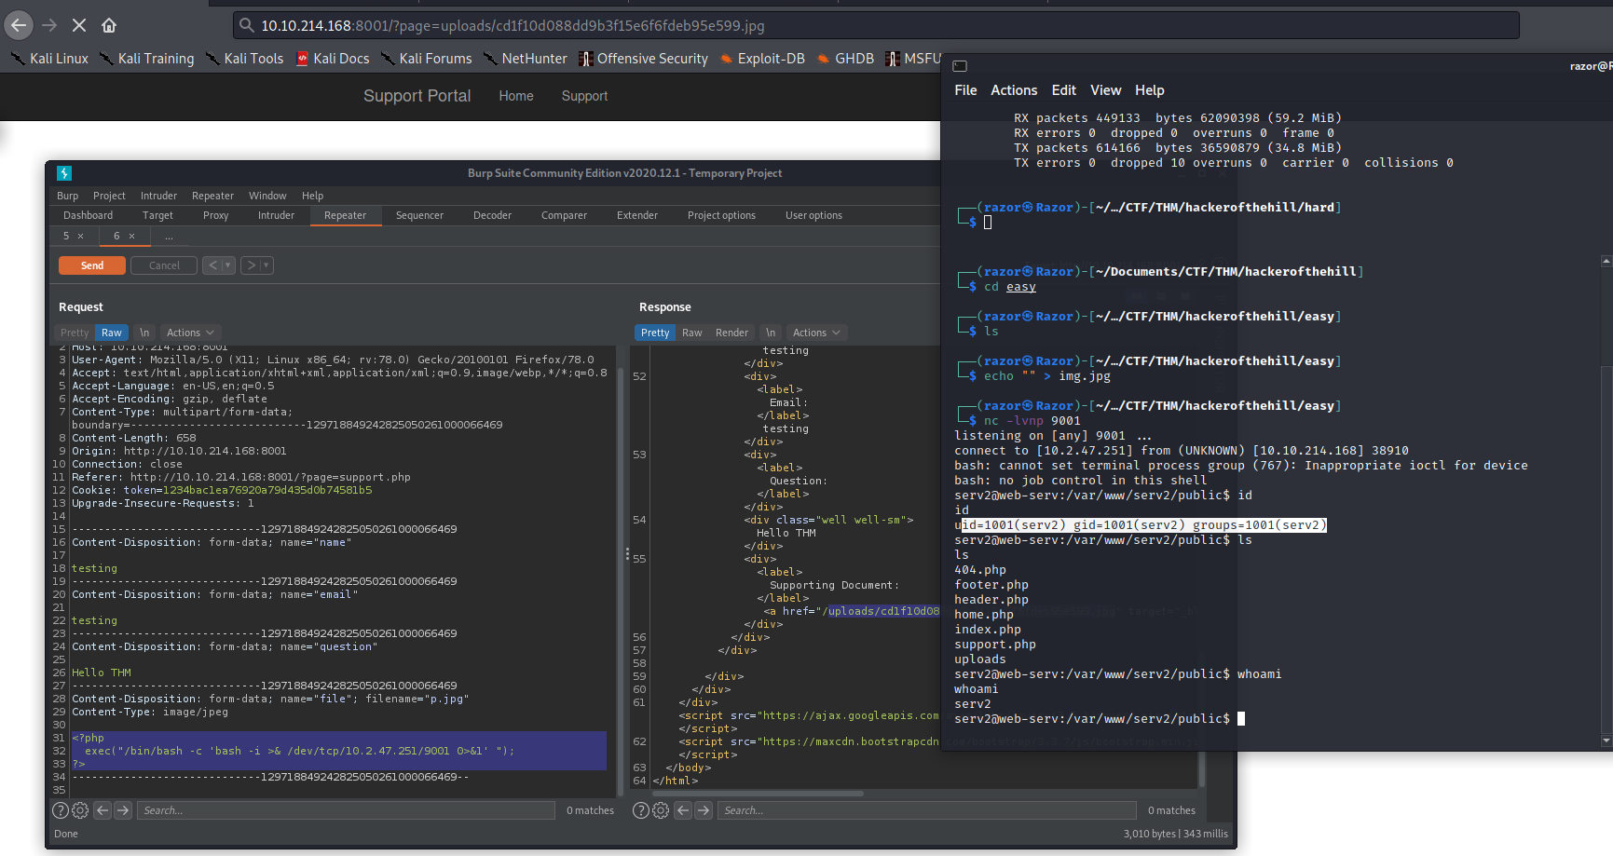Send the Repeater request

click(92, 265)
